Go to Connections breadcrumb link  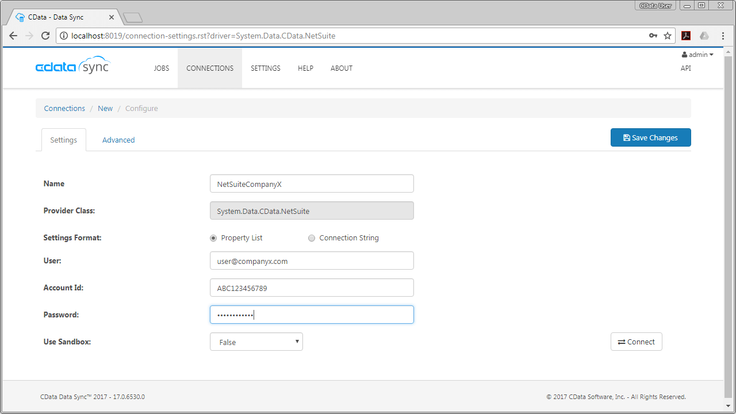point(64,108)
